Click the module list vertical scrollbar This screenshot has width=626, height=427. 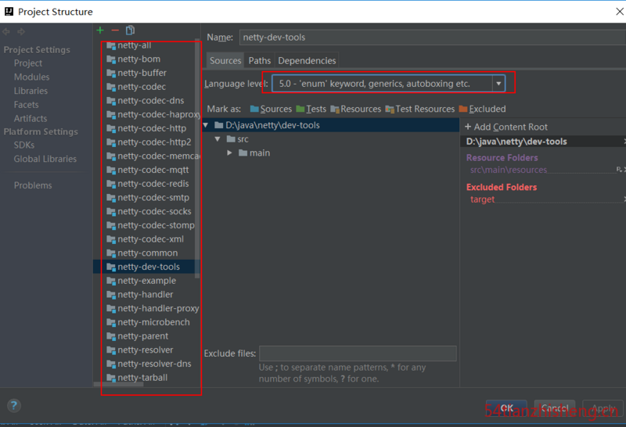pyautogui.click(x=197, y=160)
